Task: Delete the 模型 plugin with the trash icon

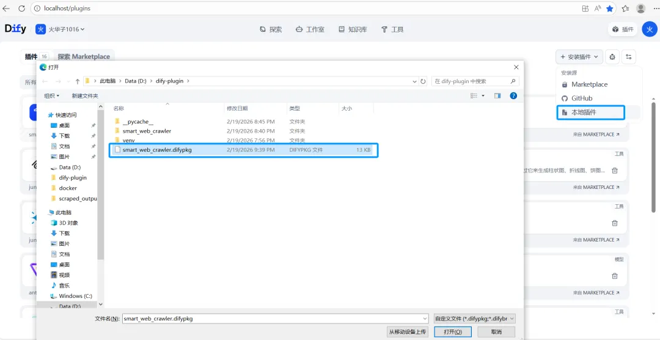Action: 615,276
